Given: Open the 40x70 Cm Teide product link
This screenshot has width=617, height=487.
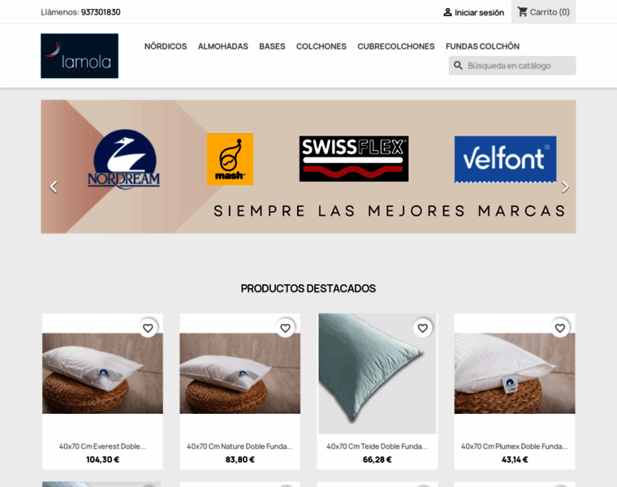Looking at the screenshot, I should pyautogui.click(x=377, y=446).
